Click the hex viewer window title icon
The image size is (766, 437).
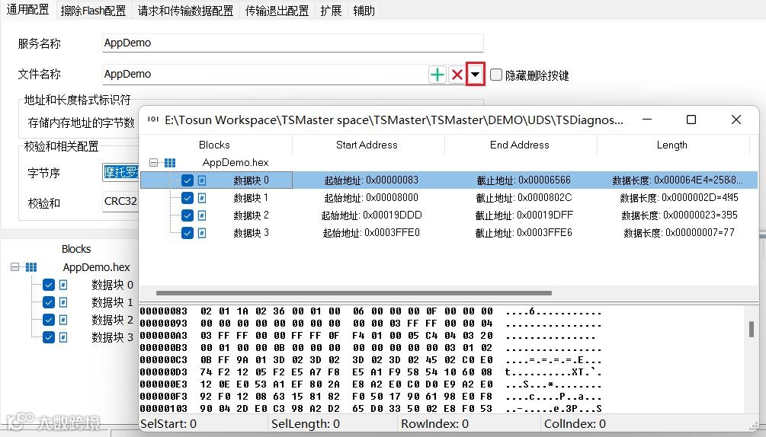(153, 120)
